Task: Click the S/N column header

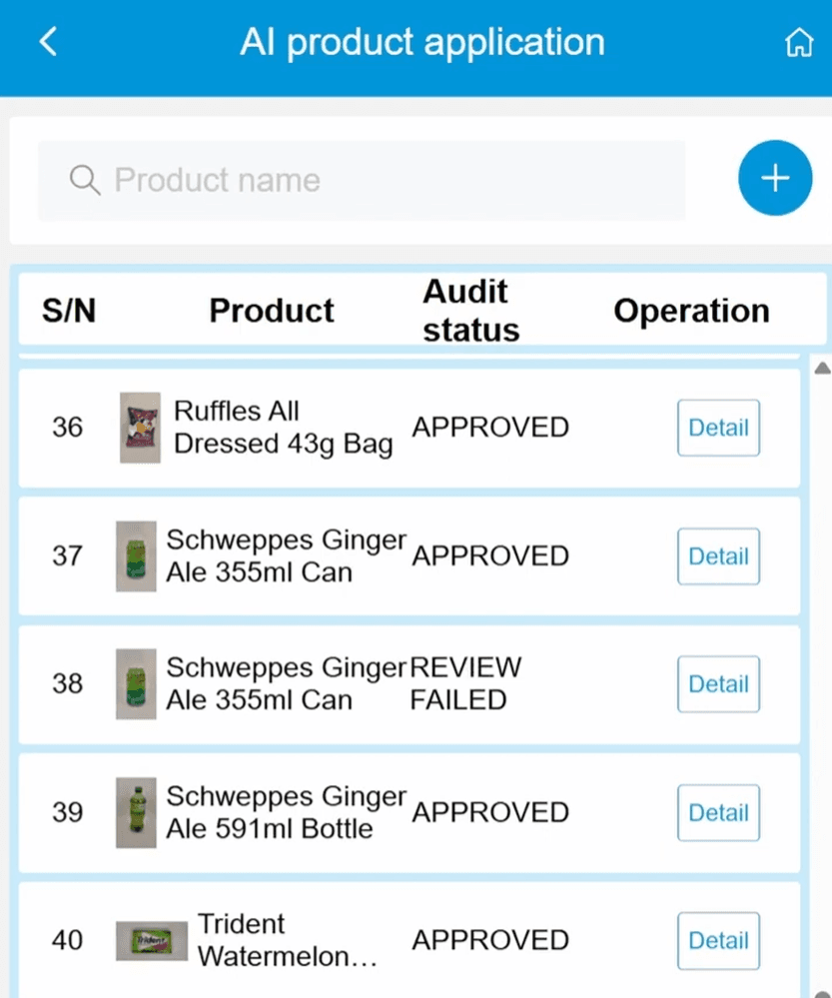Action: pyautogui.click(x=69, y=311)
